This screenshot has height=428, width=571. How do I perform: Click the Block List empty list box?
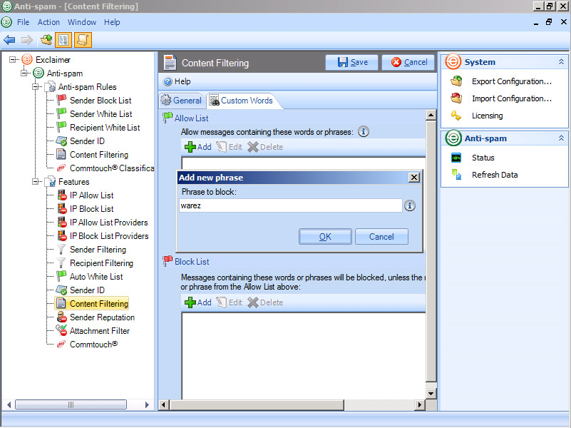click(x=304, y=356)
